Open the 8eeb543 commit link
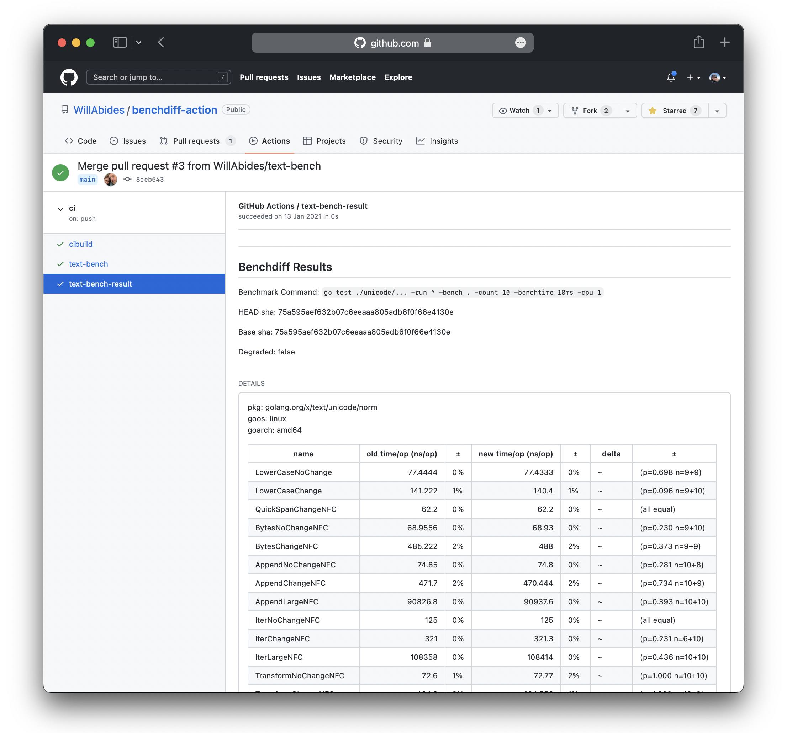787x733 pixels. 150,179
